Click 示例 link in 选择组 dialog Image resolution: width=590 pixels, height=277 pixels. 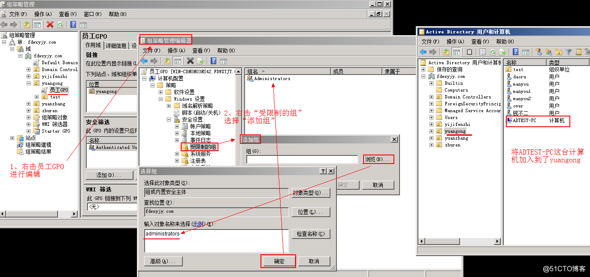tap(198, 224)
